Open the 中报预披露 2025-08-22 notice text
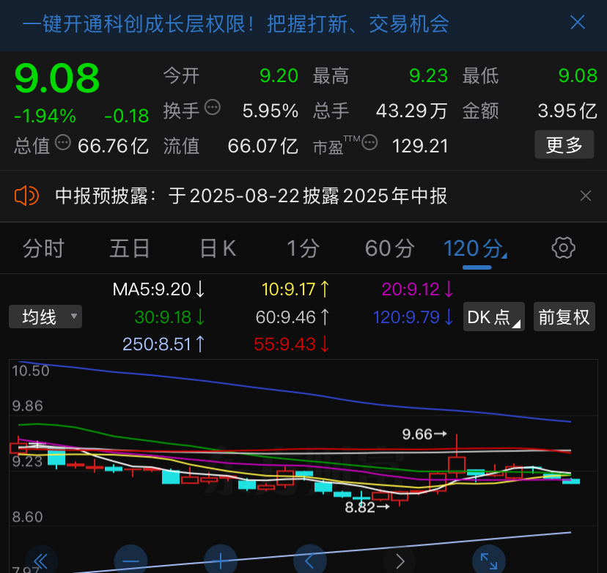This screenshot has height=573, width=607. (251, 196)
